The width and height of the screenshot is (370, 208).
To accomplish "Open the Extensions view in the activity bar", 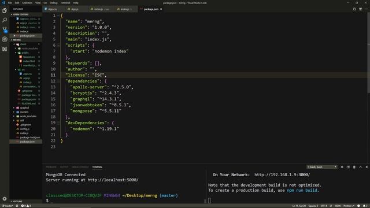I will point(5,49).
